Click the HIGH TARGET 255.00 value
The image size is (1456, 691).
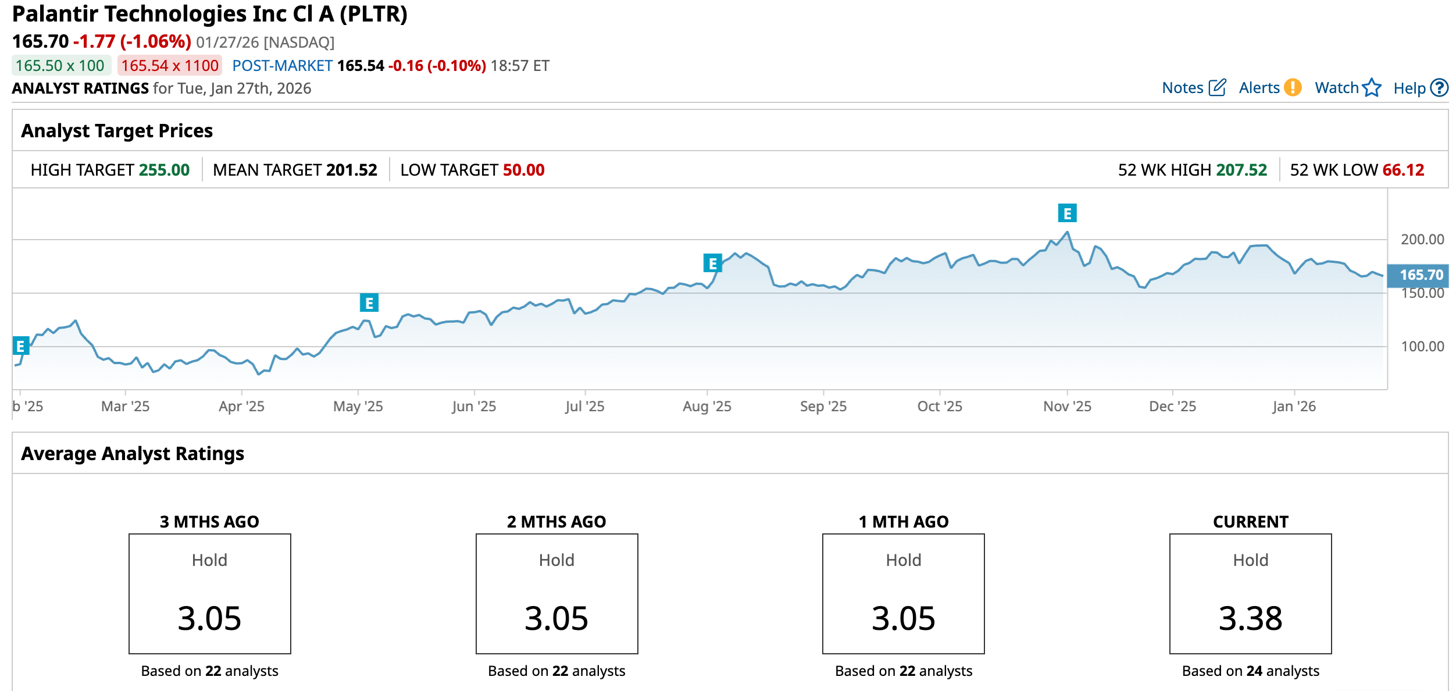tap(164, 170)
